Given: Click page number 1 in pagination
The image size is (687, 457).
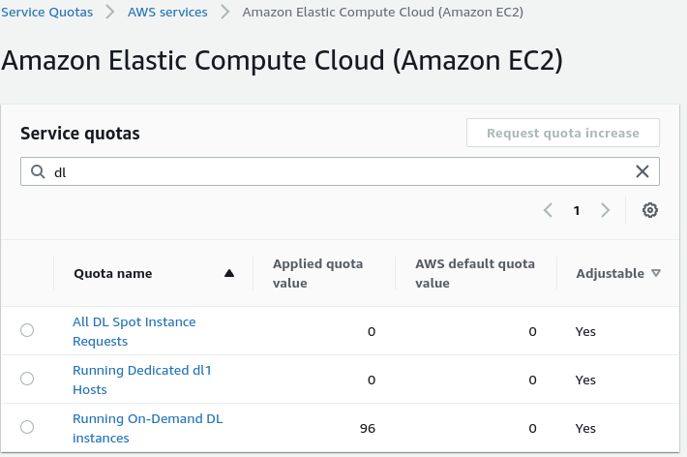Looking at the screenshot, I should tap(577, 210).
